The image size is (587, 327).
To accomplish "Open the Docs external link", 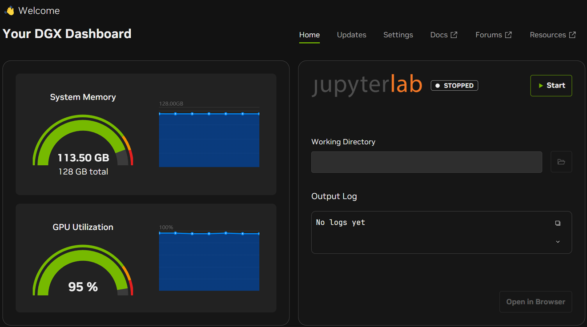I will pos(443,35).
